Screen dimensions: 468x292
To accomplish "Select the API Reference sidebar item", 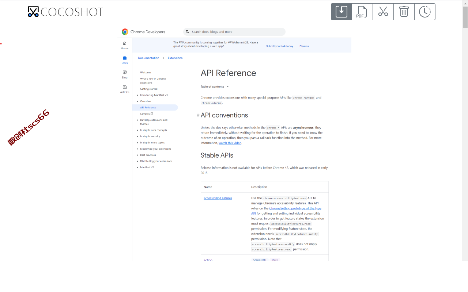I will [x=155, y=108].
